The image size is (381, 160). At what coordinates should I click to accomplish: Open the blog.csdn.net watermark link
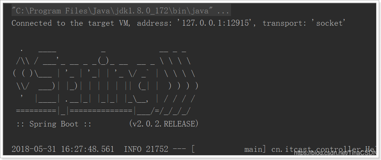pyautogui.click(x=335, y=153)
